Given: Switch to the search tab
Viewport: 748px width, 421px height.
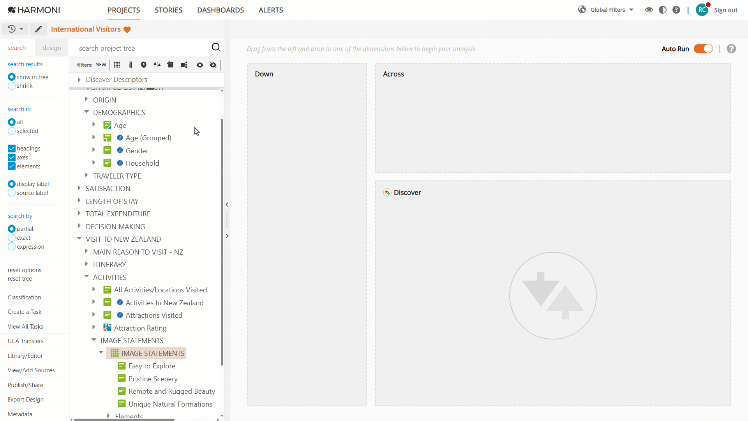Looking at the screenshot, I should 17,48.
